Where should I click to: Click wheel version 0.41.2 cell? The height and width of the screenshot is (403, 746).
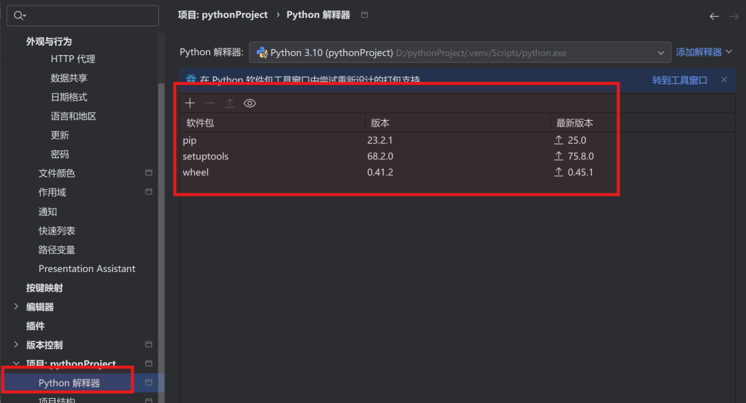[x=380, y=172]
